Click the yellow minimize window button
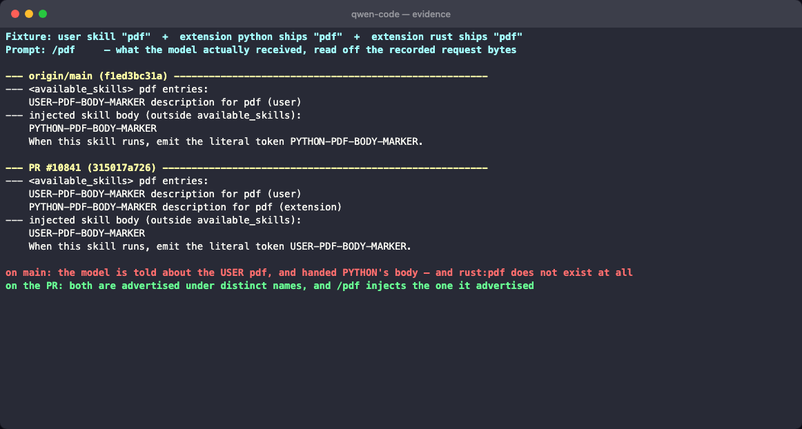Screen dimensions: 802x429 coord(29,14)
